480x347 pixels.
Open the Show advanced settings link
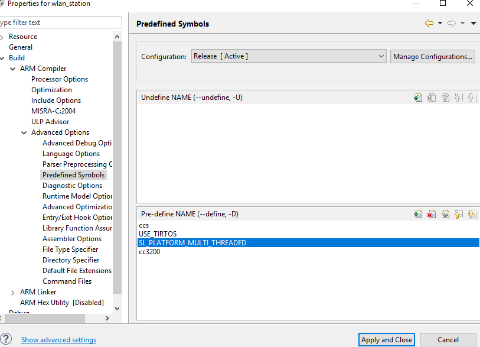click(58, 340)
